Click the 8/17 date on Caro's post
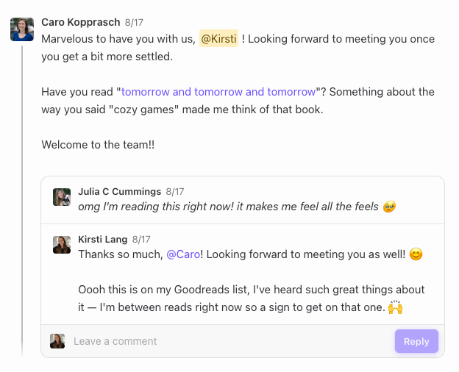The height and width of the screenshot is (372, 459). 134,23
